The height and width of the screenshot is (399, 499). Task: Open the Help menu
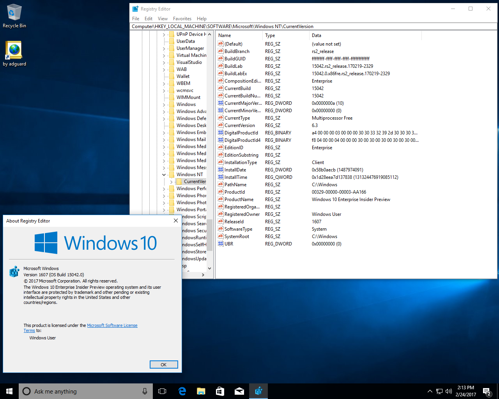tap(202, 19)
